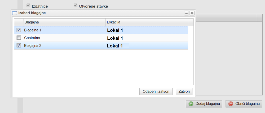The width and height of the screenshot is (265, 113).
Task: Toggle the Izdatnice checkbox
Action: 28,6
